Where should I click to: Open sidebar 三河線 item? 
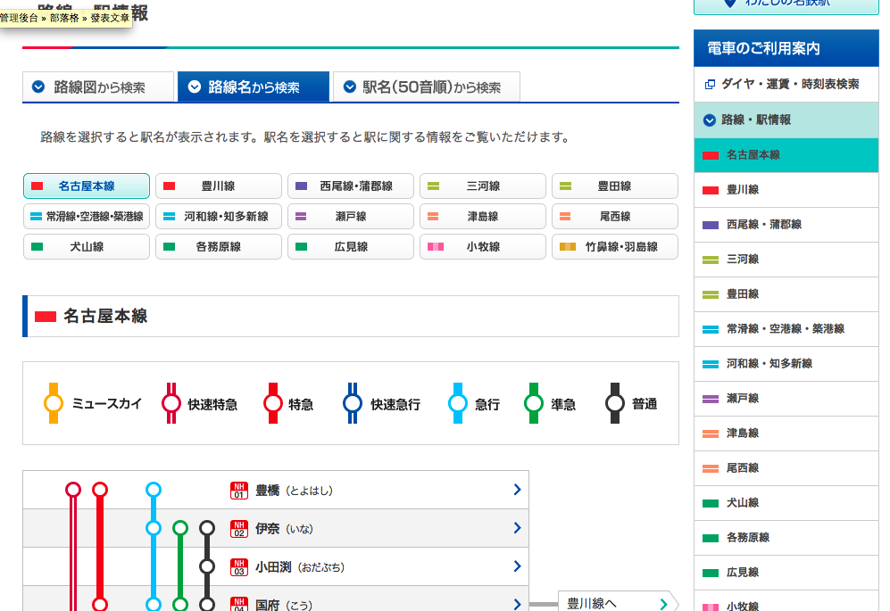[786, 260]
